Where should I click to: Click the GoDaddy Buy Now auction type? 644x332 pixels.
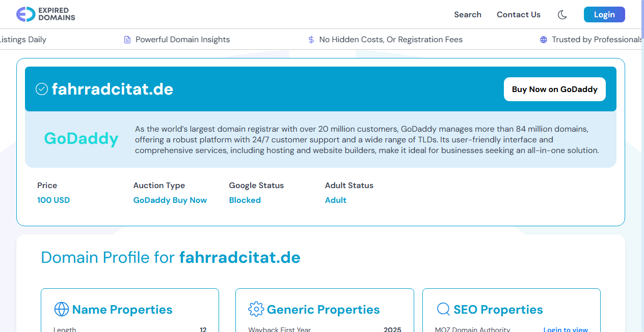170,200
